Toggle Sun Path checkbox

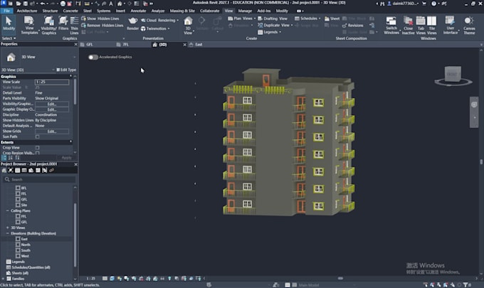[x=37, y=137]
